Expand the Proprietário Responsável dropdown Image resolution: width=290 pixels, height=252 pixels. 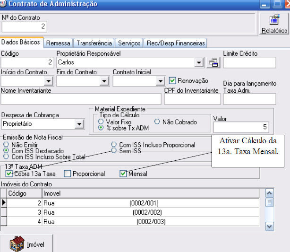198,62
